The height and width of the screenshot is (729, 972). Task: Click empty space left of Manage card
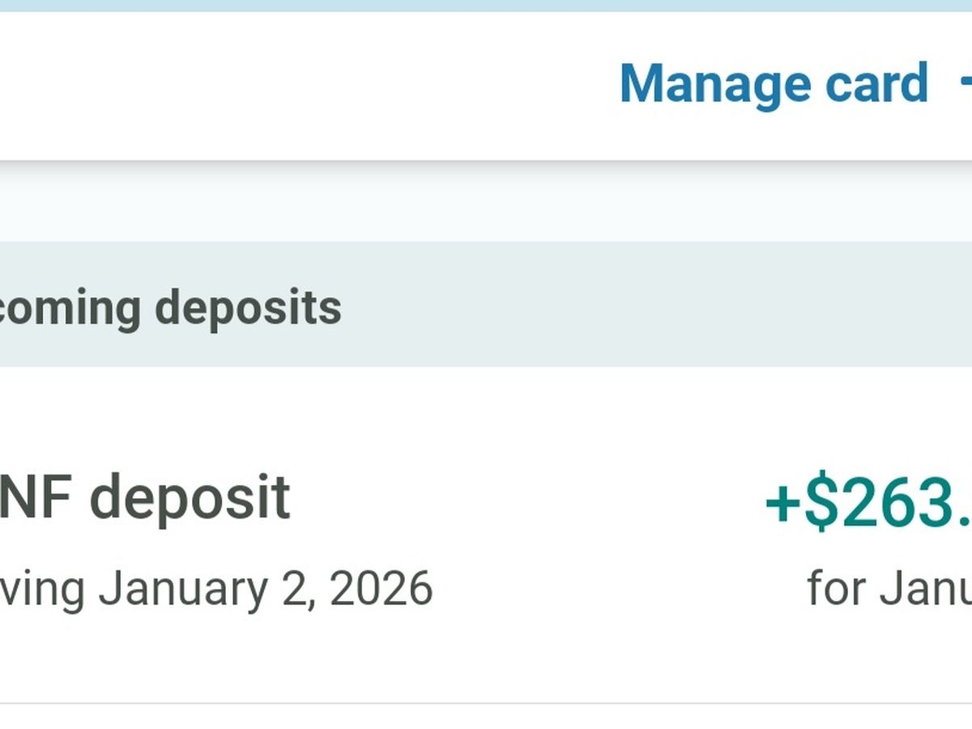tap(283, 85)
